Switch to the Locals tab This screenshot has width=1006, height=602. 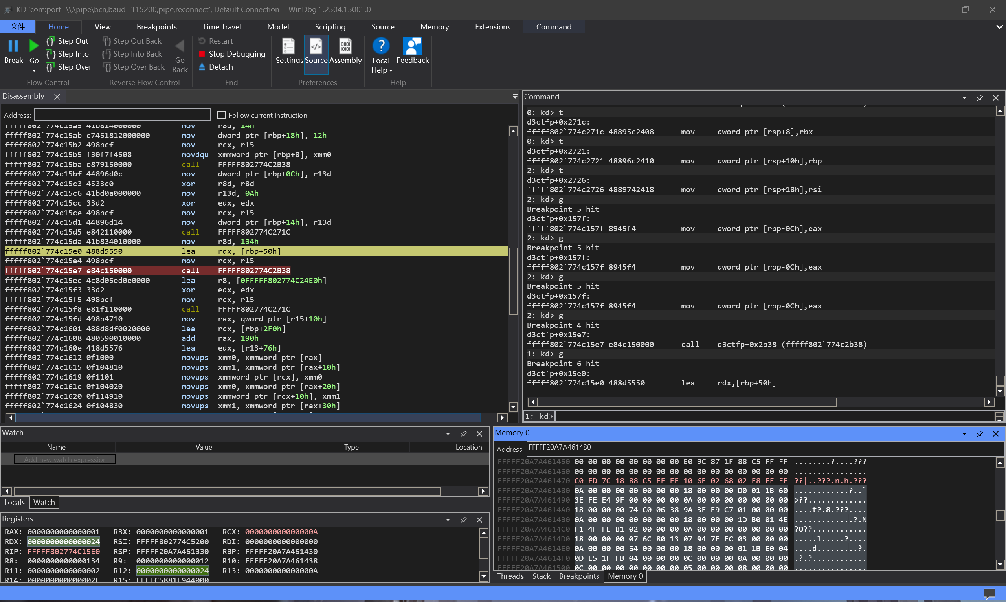point(15,502)
